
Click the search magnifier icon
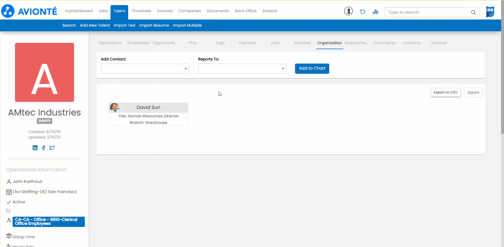click(x=473, y=12)
